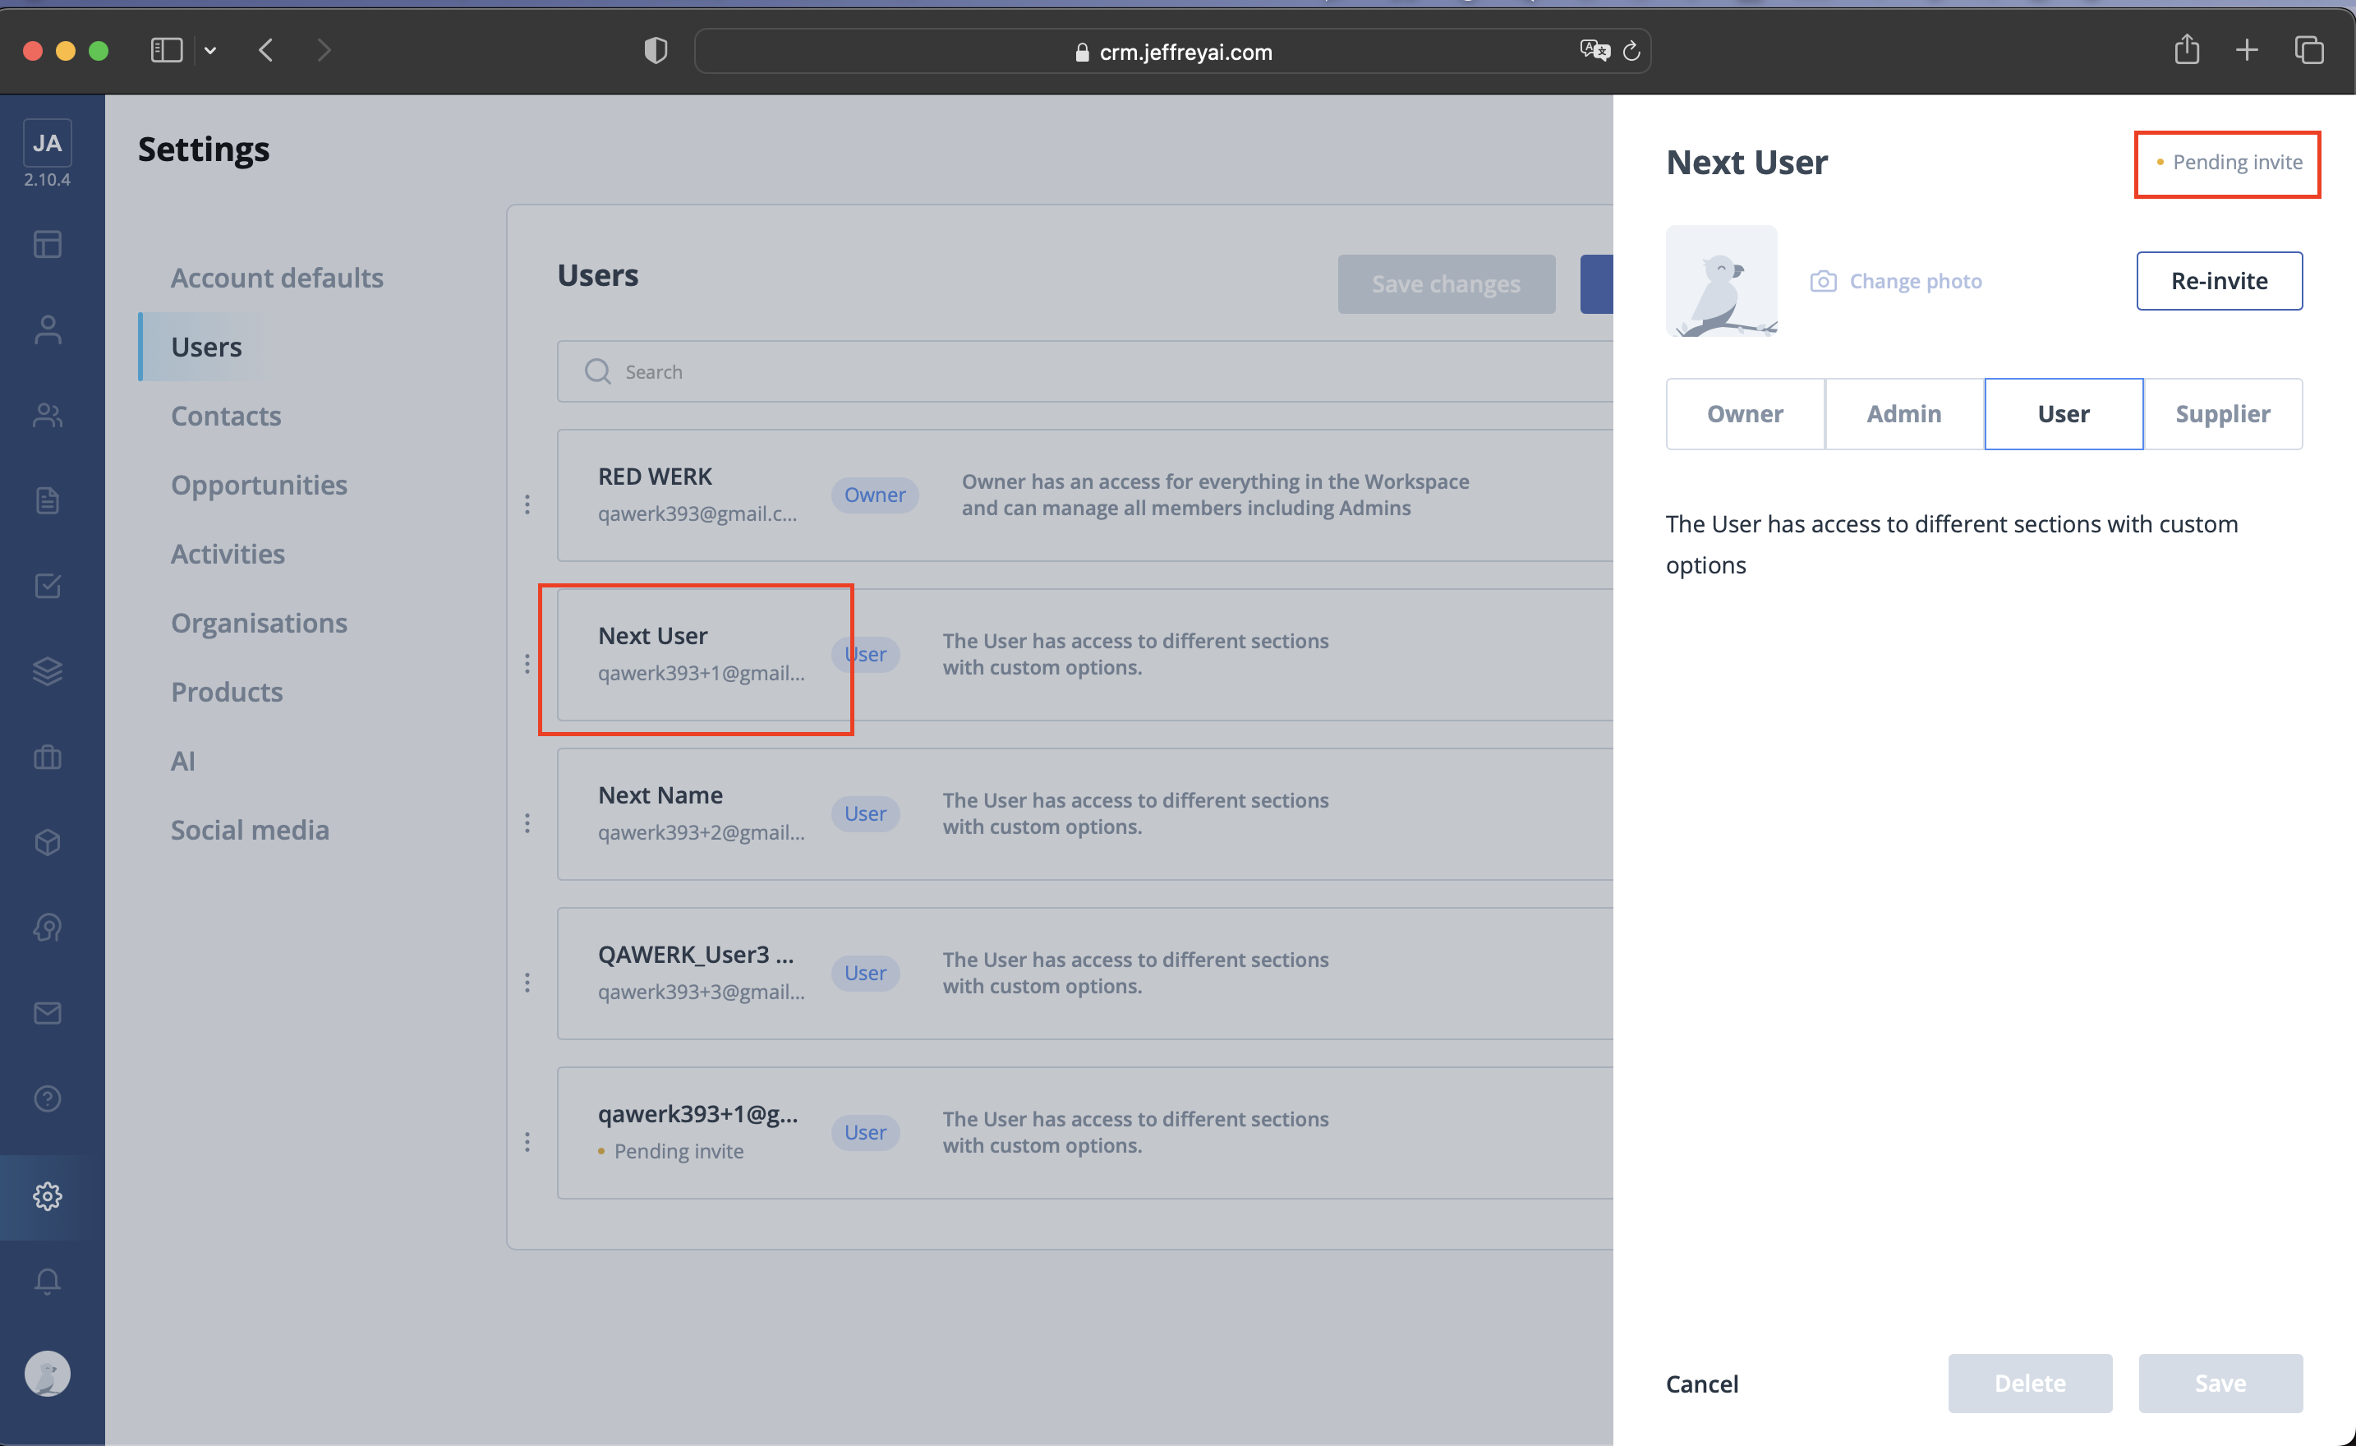Click the Next User avatar thumbnail

[1721, 280]
